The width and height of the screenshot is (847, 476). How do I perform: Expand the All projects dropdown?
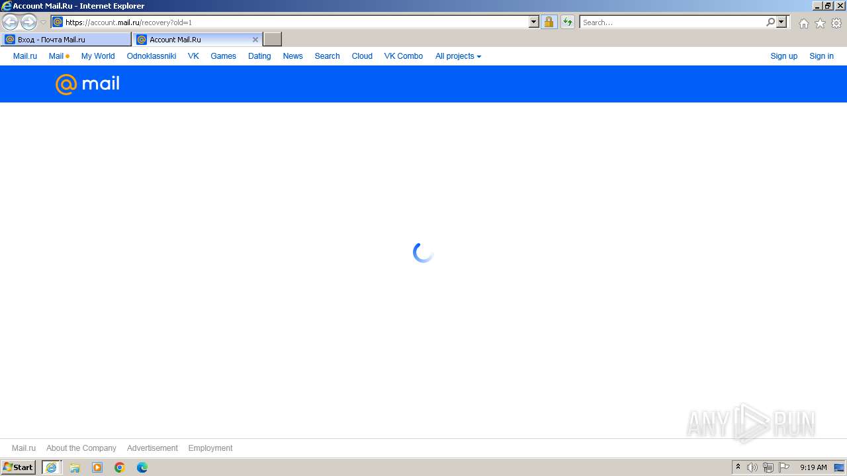pos(458,56)
